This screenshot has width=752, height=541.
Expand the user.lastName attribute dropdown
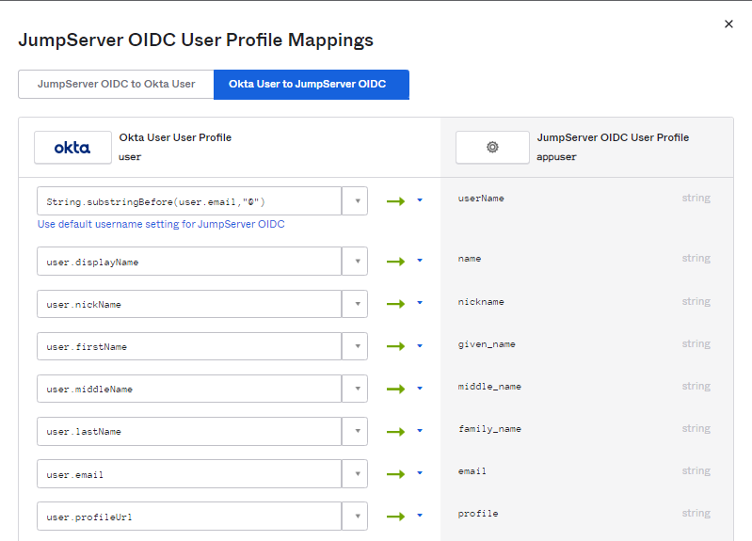point(357,432)
